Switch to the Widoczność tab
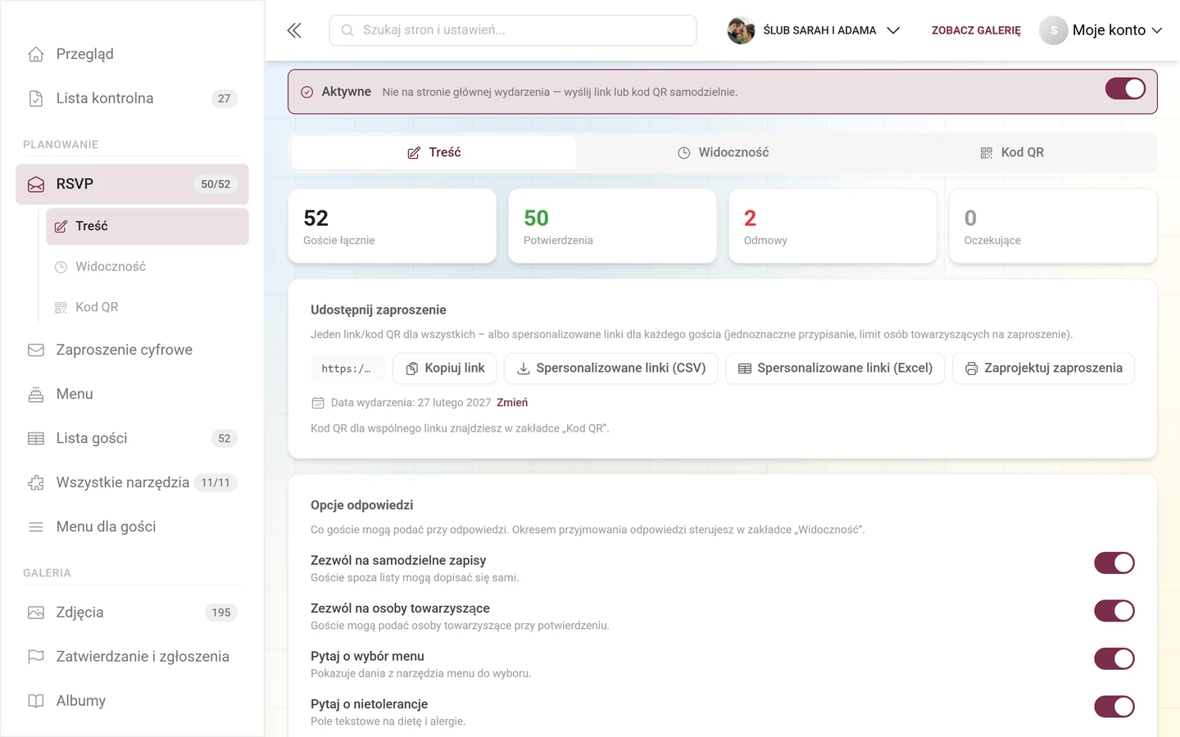The height and width of the screenshot is (737, 1180). [723, 152]
